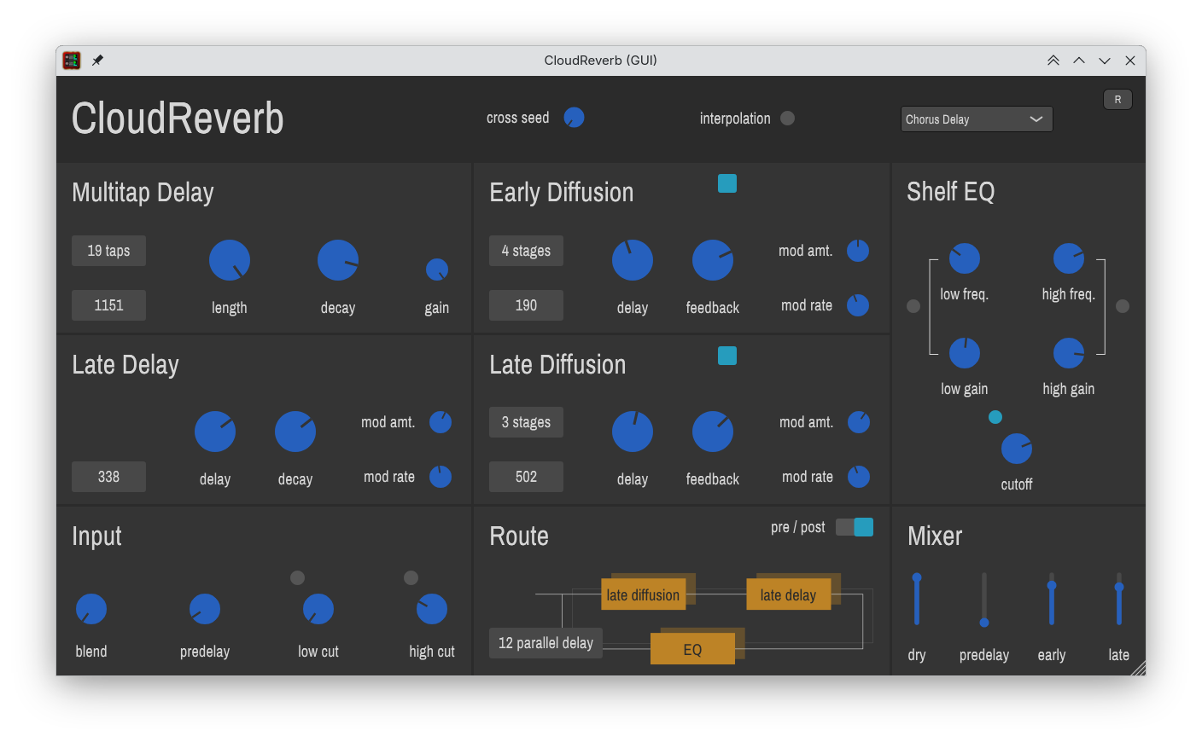
Task: Click the Shelf EQ cutoff knob
Action: [x=1016, y=449]
